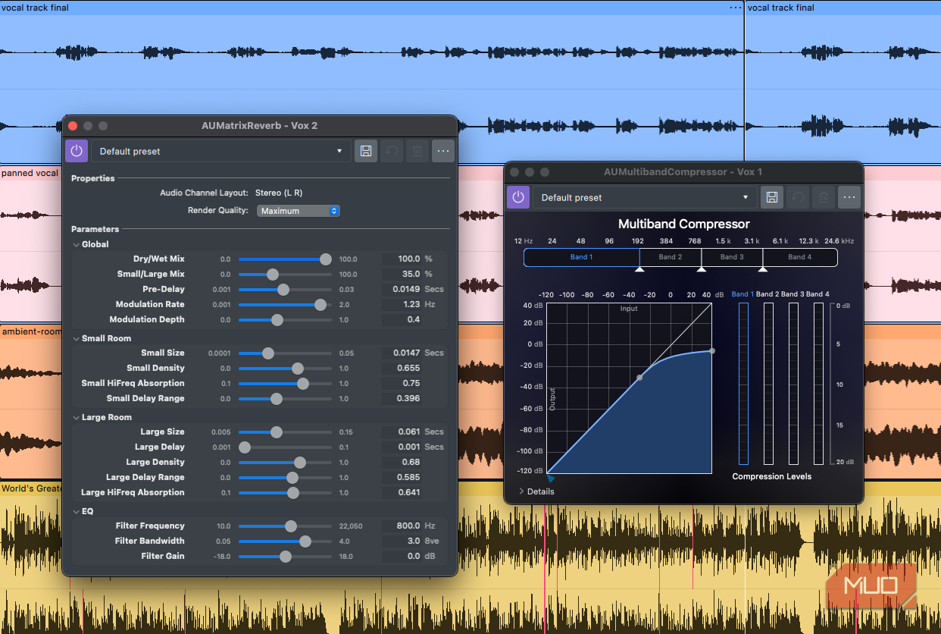The height and width of the screenshot is (634, 941).
Task: Click the Filter Frequency slider
Action: (x=285, y=526)
